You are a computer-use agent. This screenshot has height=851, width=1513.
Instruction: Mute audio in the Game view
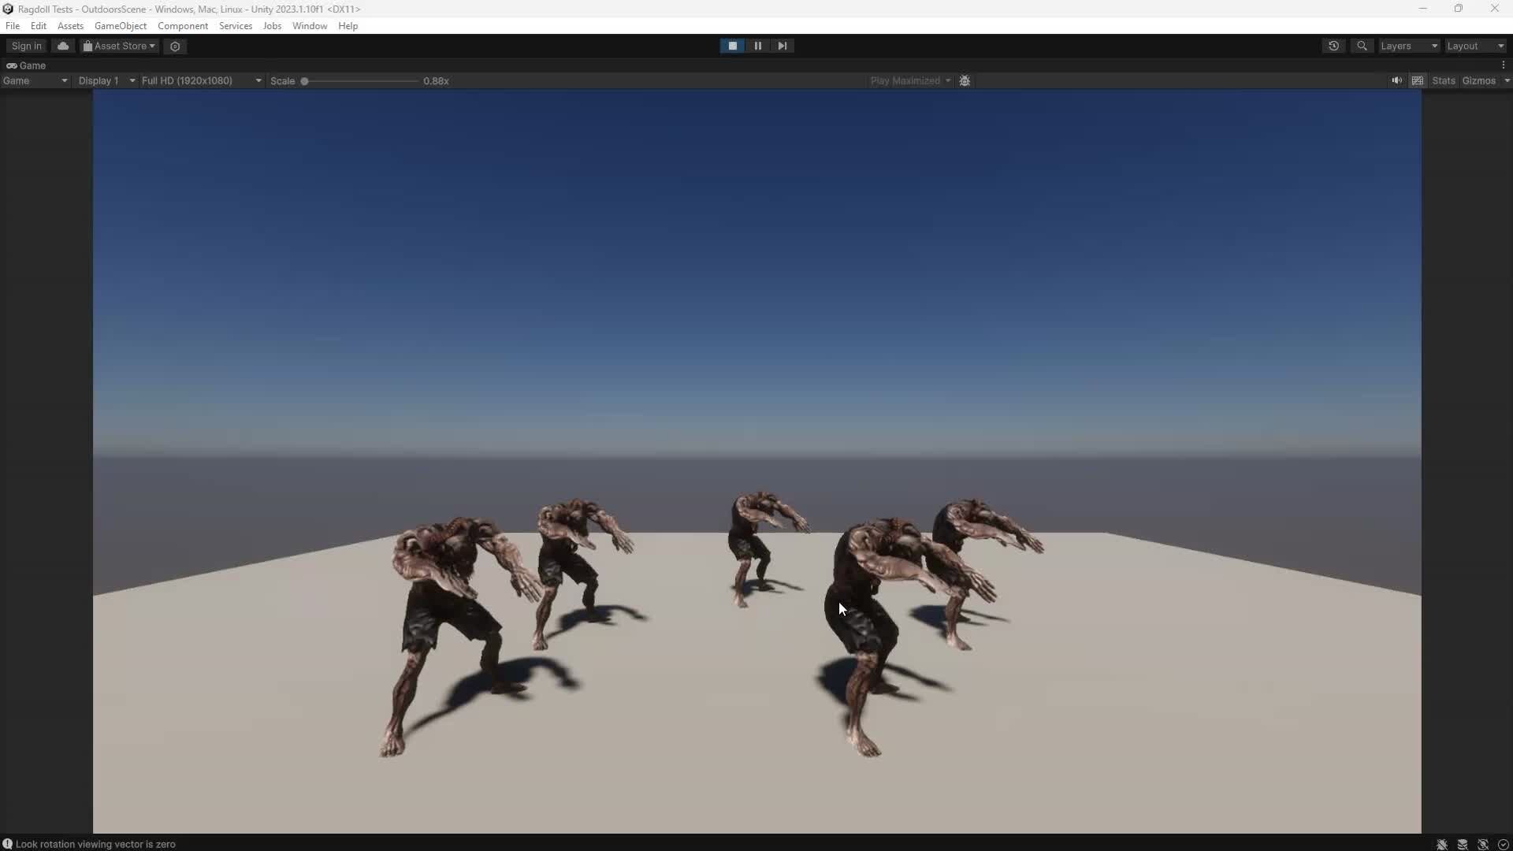(1397, 80)
